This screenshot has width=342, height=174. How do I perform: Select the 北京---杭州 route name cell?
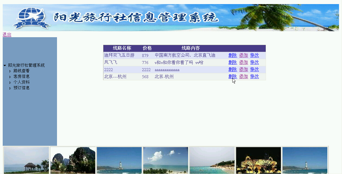(115, 77)
